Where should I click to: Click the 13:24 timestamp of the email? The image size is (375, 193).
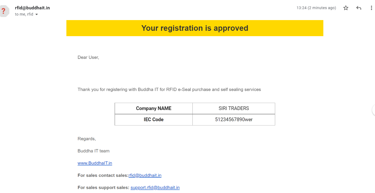pos(316,8)
